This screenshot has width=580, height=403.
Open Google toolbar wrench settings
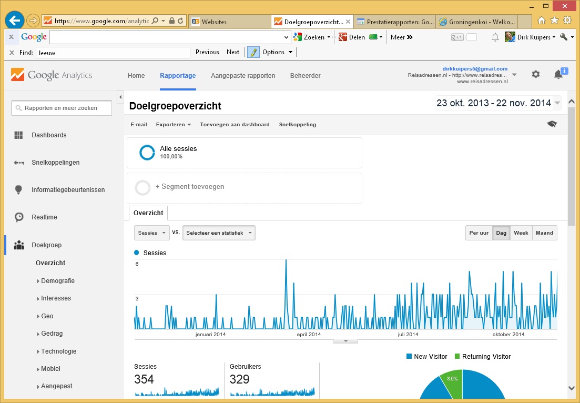click(564, 37)
